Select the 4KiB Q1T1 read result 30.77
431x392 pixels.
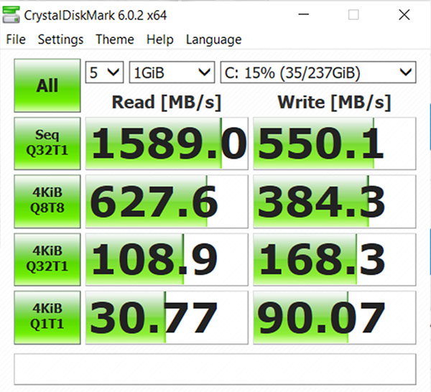167,317
